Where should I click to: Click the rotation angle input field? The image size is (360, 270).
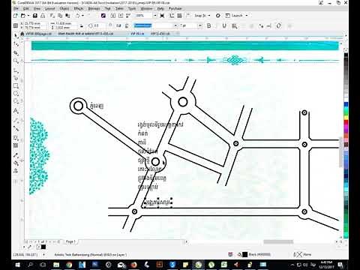click(x=99, y=25)
